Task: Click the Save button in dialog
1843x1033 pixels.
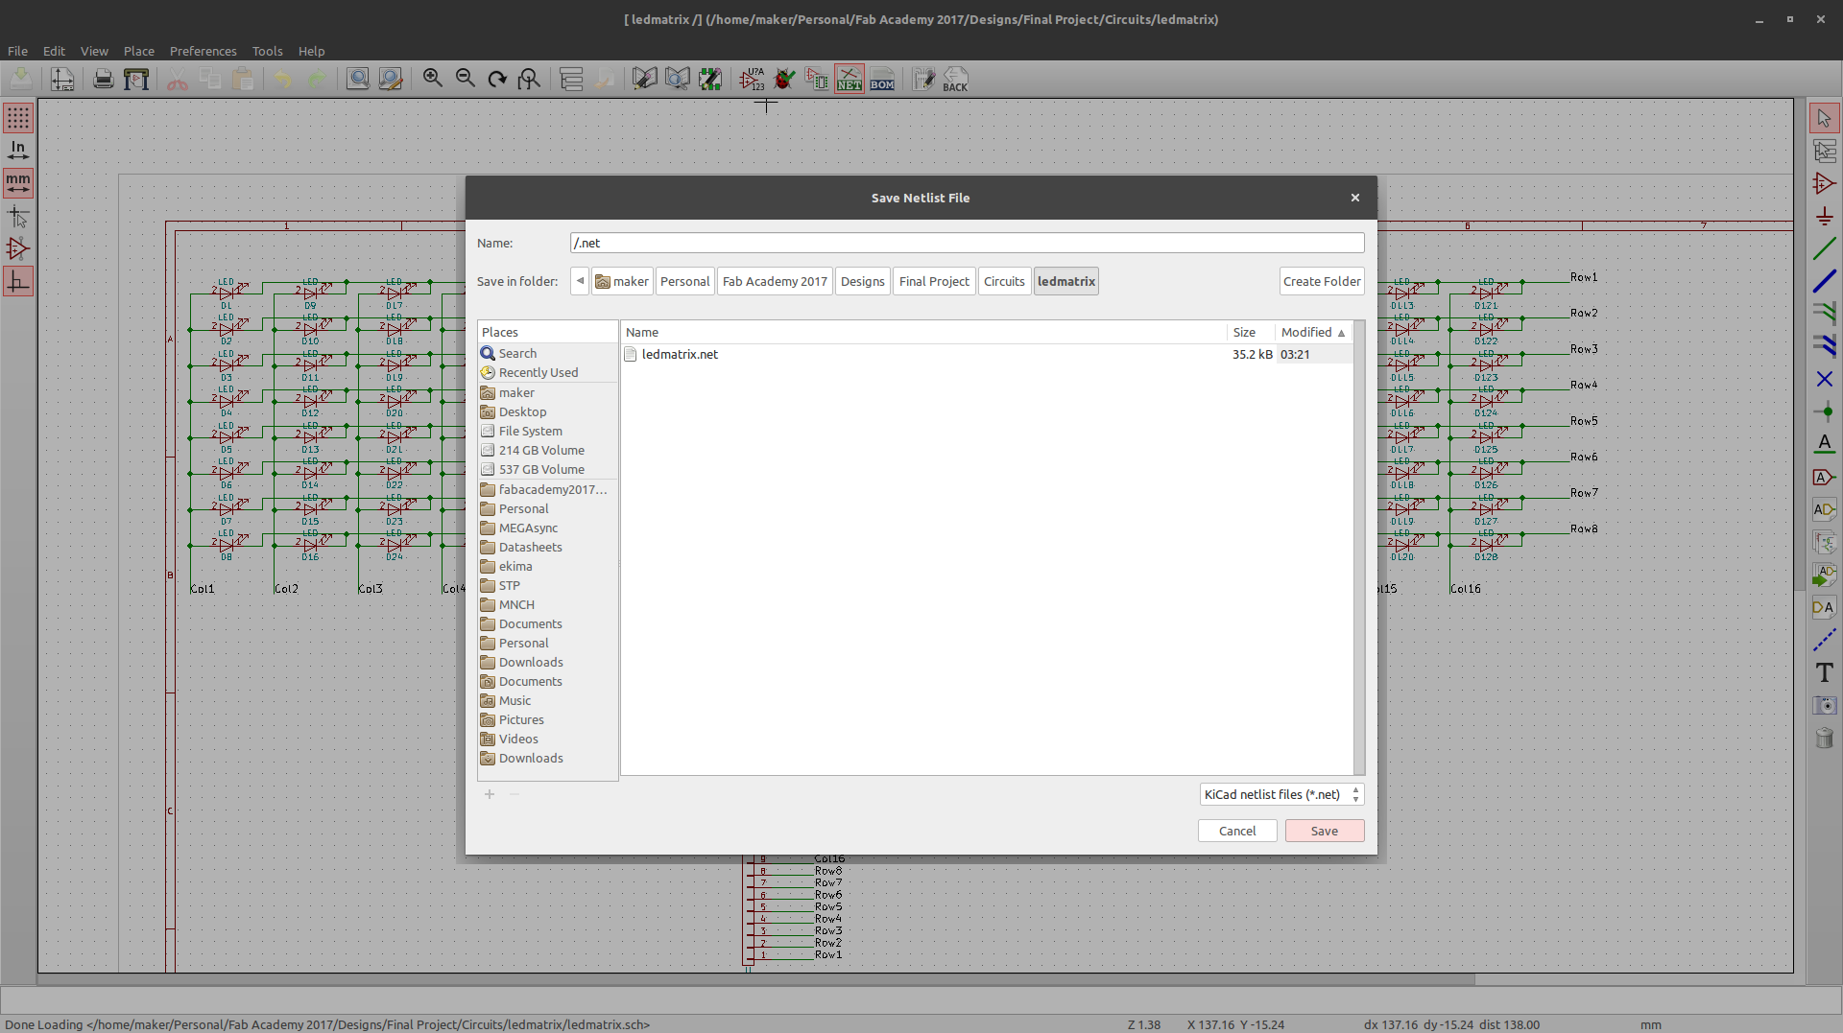Action: [1325, 831]
